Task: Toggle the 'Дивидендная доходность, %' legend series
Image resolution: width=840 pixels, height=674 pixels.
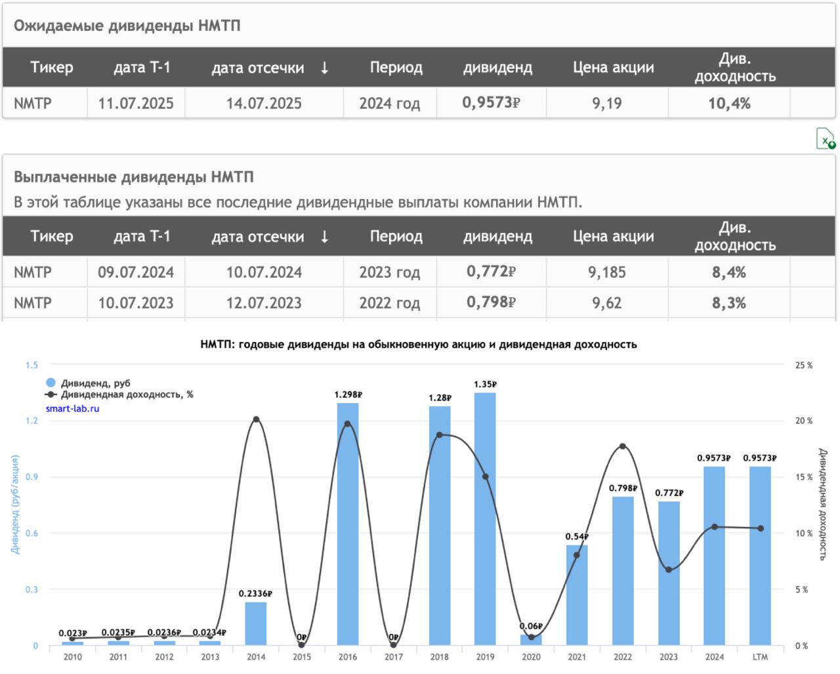Action: (x=127, y=394)
